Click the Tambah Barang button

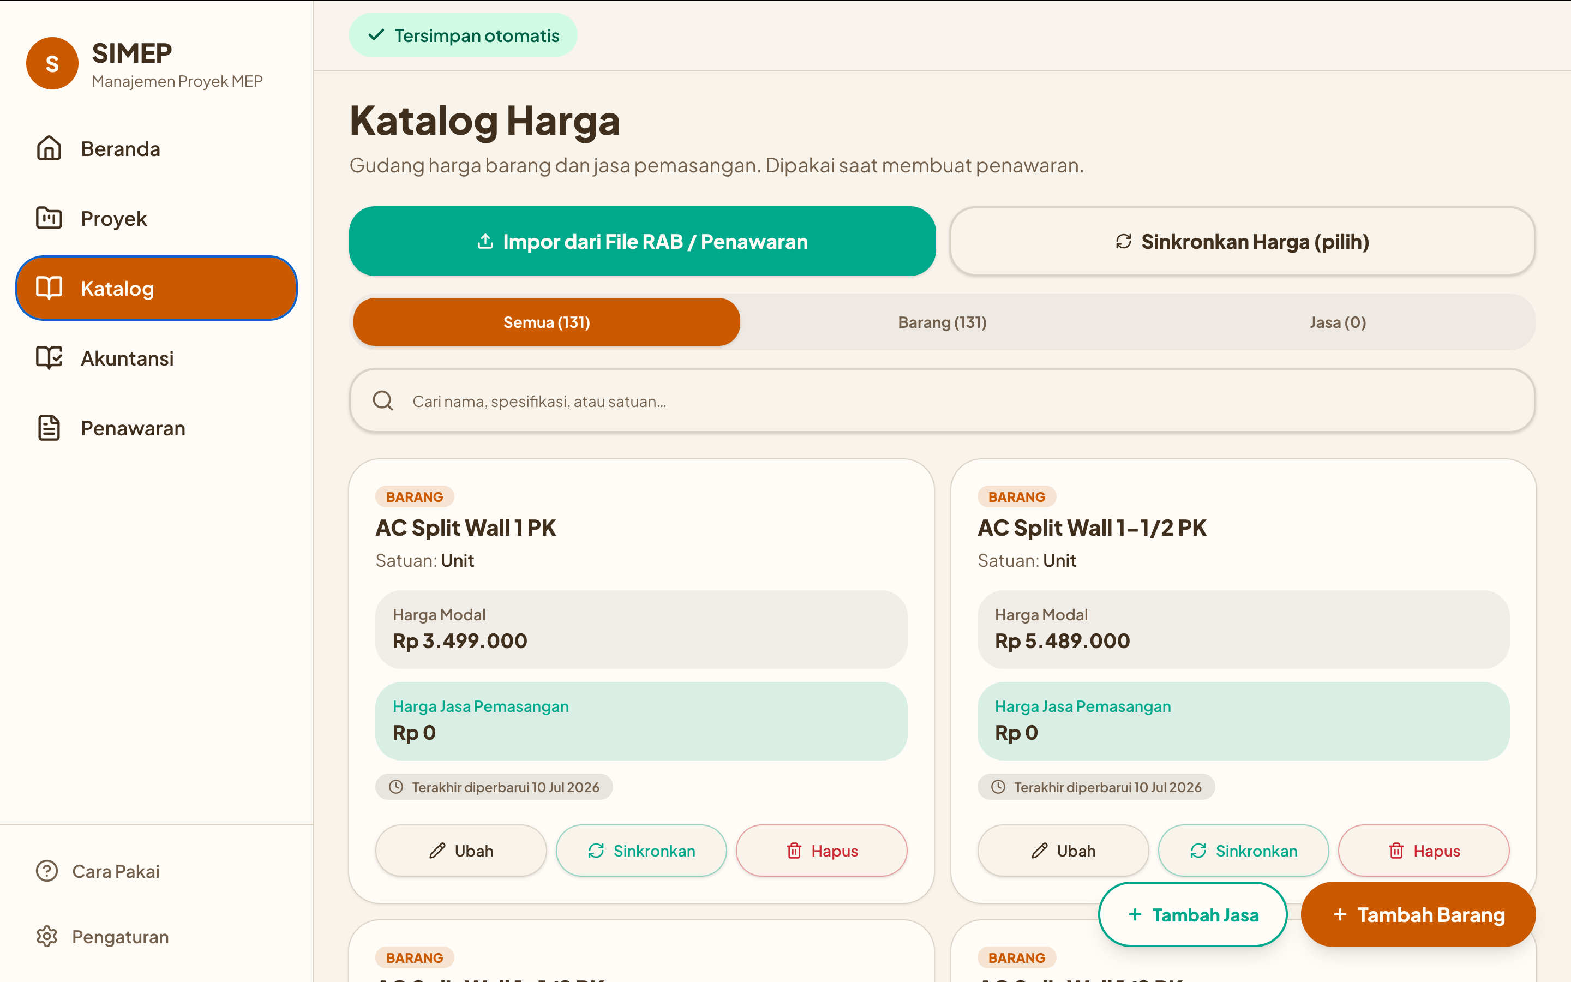(1418, 914)
